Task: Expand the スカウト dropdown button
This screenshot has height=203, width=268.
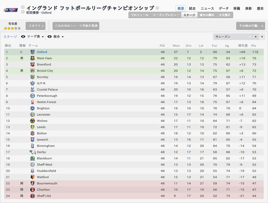Action: [36, 26]
